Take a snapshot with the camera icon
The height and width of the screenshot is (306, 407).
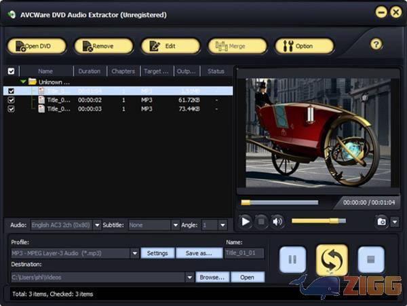[x=381, y=221]
